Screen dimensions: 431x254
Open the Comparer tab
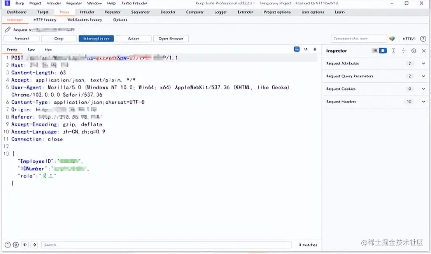(x=194, y=12)
